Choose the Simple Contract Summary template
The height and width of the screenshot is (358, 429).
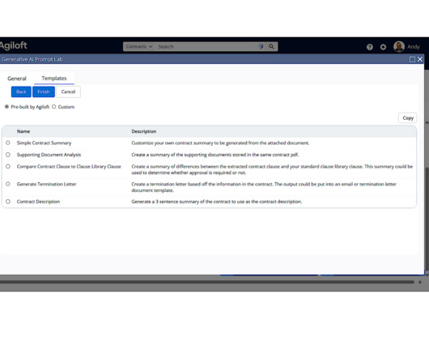pyautogui.click(x=8, y=143)
